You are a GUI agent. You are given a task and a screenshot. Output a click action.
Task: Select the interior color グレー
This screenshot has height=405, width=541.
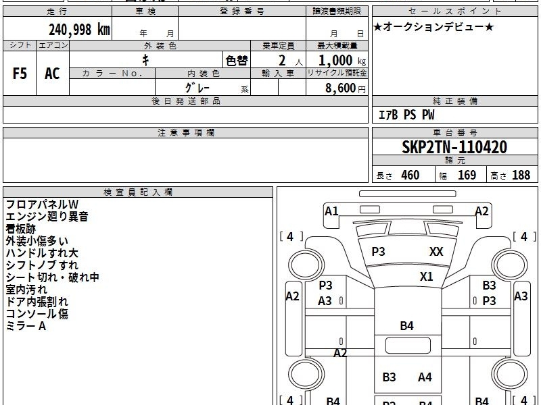coord(197,88)
